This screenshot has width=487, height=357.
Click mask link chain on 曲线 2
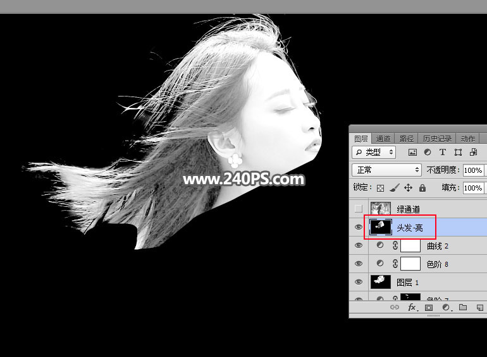[395, 245]
